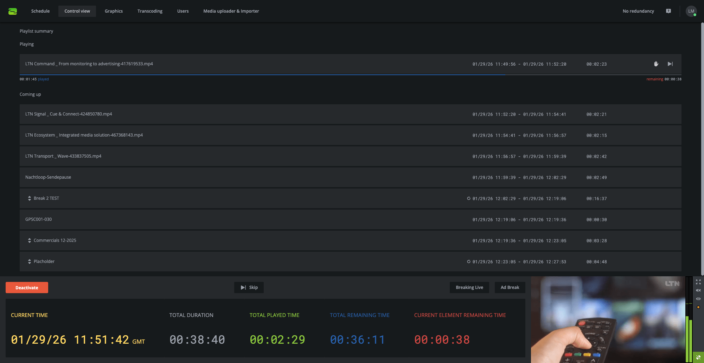This screenshot has width=704, height=363.
Task: Enter fullscreen on the video preview
Action: point(698,282)
